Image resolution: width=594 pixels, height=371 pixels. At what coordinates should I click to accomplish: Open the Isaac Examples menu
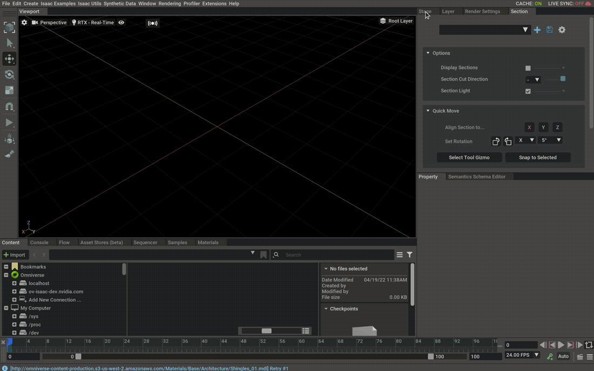click(x=58, y=3)
